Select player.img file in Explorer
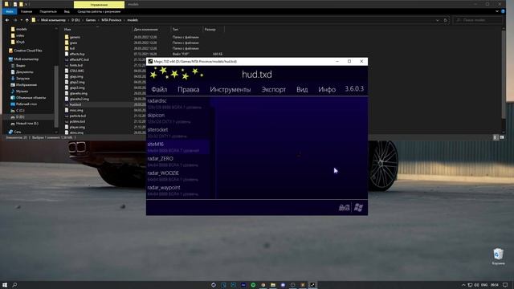 [x=77, y=127]
